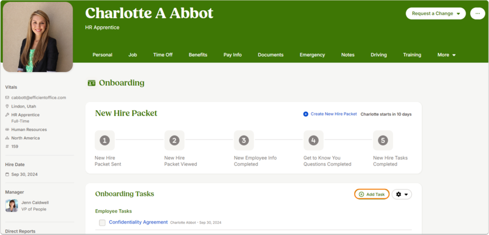Click the Direct Reports heading
This screenshot has width=489, height=235.
tap(20, 231)
